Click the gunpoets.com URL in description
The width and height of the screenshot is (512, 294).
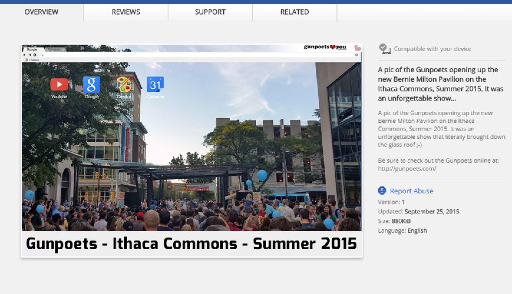[x=407, y=169]
